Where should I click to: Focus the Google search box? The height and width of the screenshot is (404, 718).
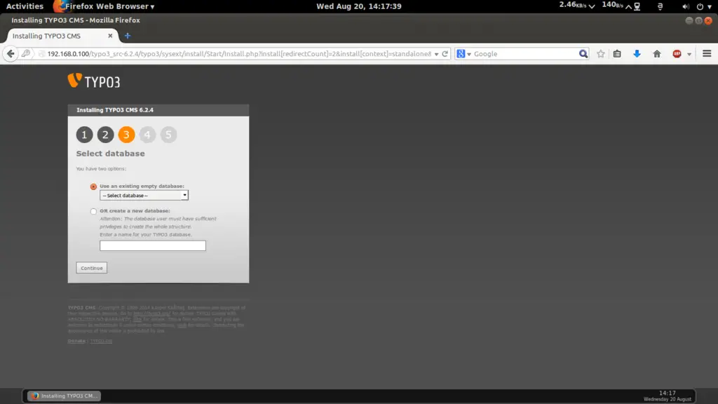click(525, 53)
